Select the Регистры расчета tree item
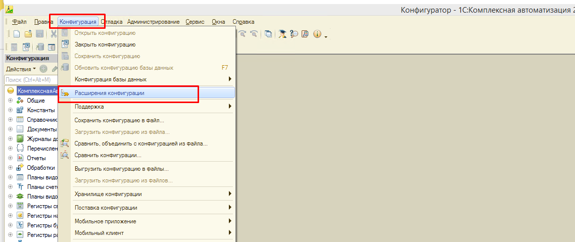Image resolution: width=575 pixels, height=242 pixels. (x=42, y=234)
